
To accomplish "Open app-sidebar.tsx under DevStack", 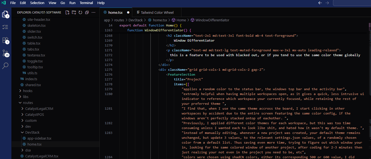I will pyautogui.click(x=39, y=138).
